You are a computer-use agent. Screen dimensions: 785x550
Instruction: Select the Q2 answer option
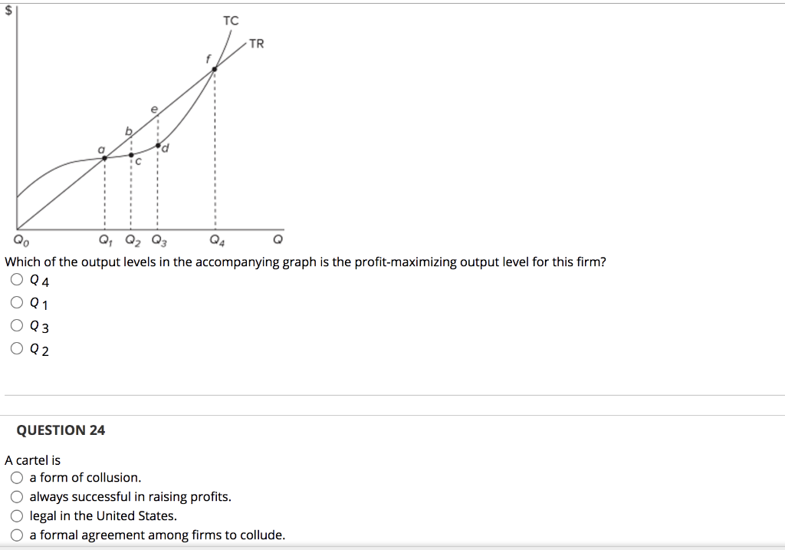click(16, 347)
